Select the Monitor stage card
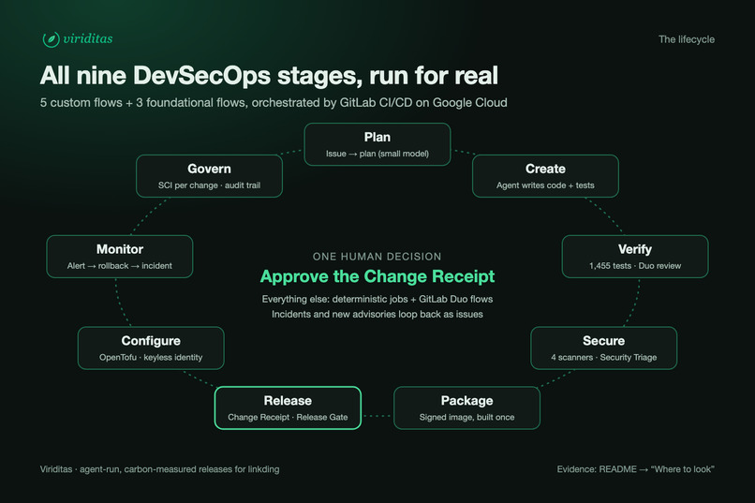 119,257
